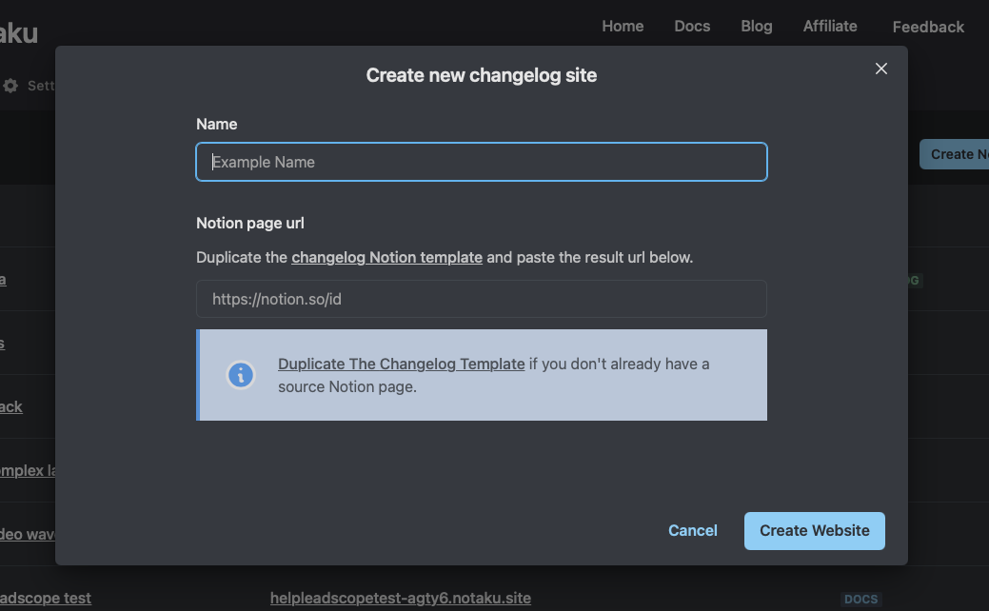Open the Affiliate navigation item
989x611 pixels.
[x=829, y=26]
